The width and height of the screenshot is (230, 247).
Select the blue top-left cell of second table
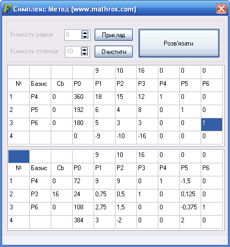click(19, 156)
